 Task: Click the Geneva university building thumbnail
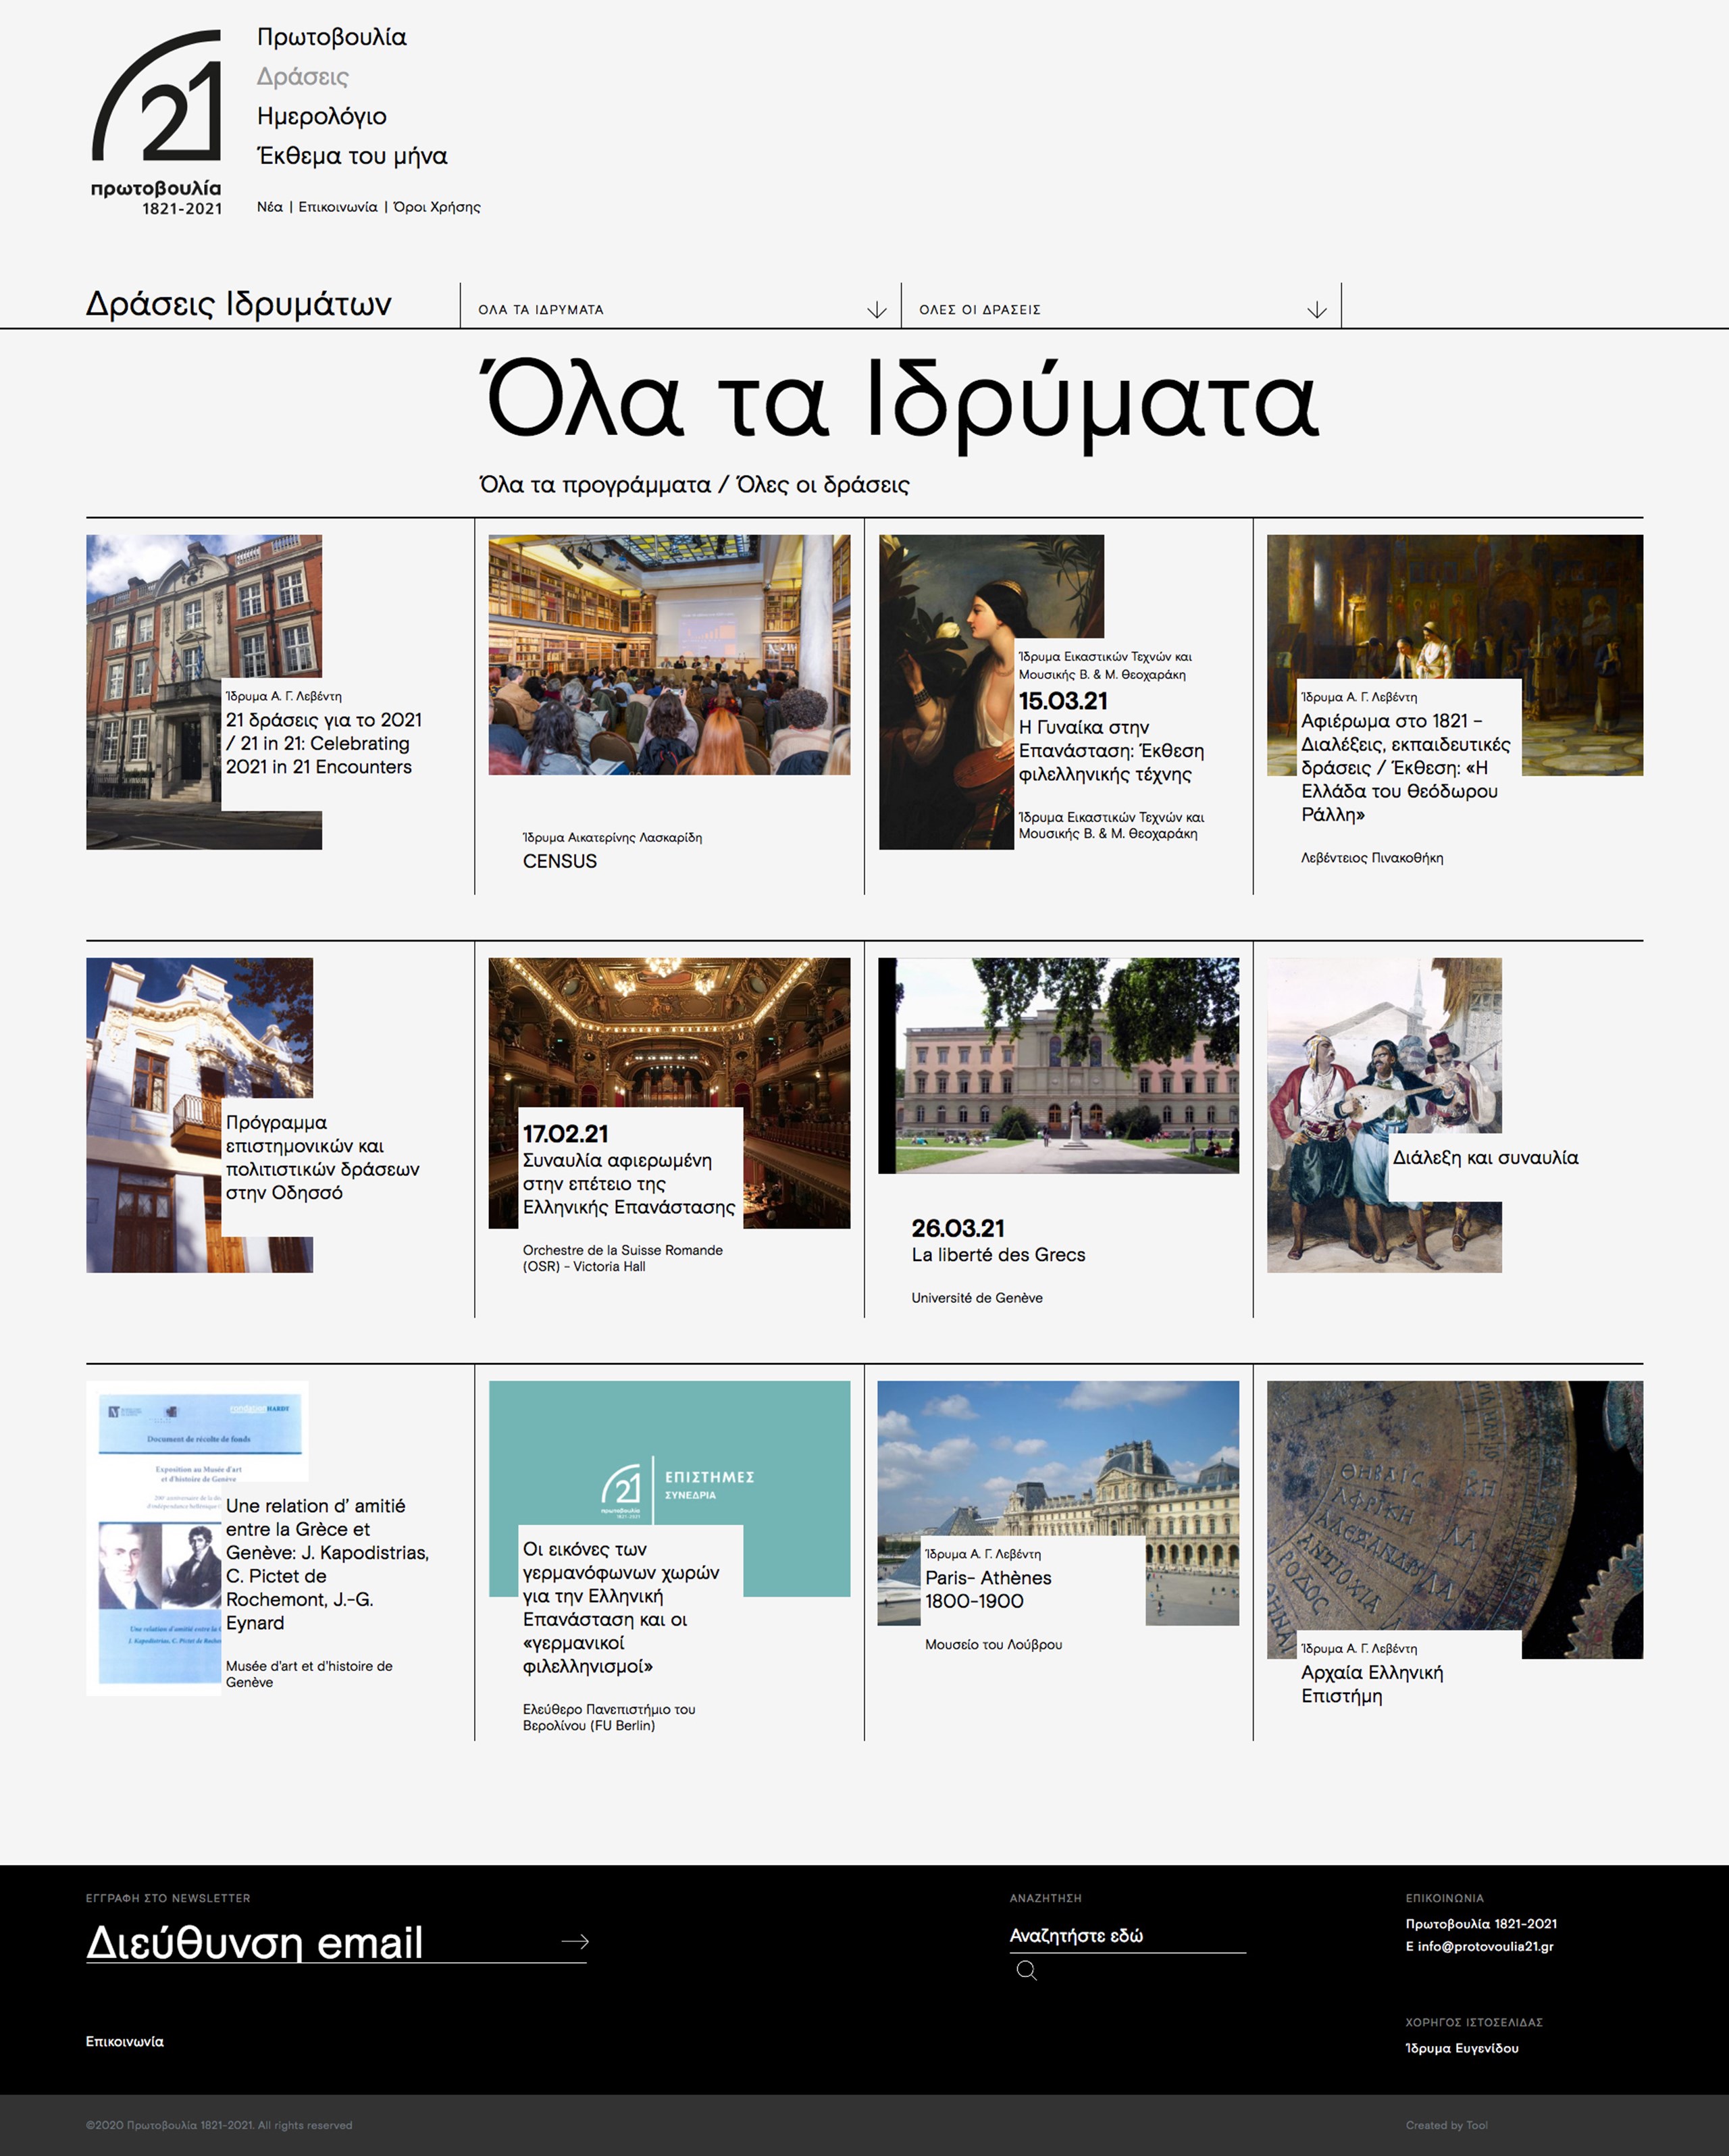pos(1058,1065)
